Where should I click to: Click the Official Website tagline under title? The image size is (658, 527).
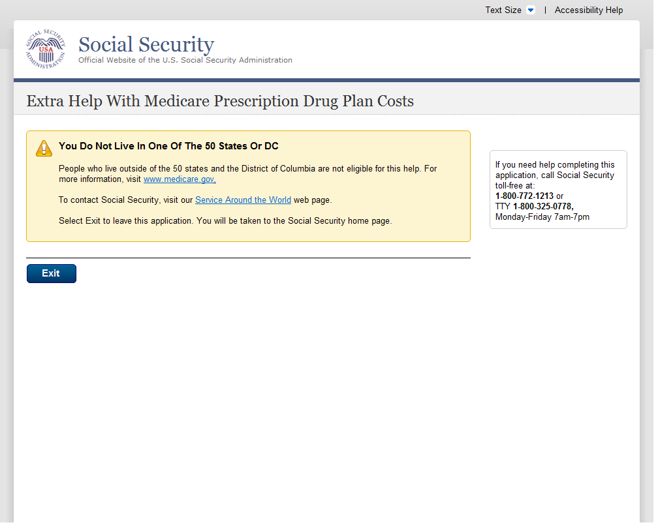(185, 60)
